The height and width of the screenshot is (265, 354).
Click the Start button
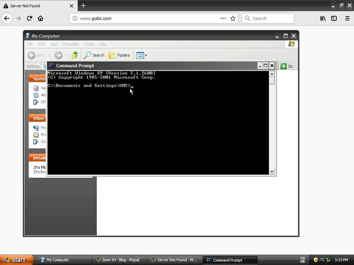click(16, 260)
